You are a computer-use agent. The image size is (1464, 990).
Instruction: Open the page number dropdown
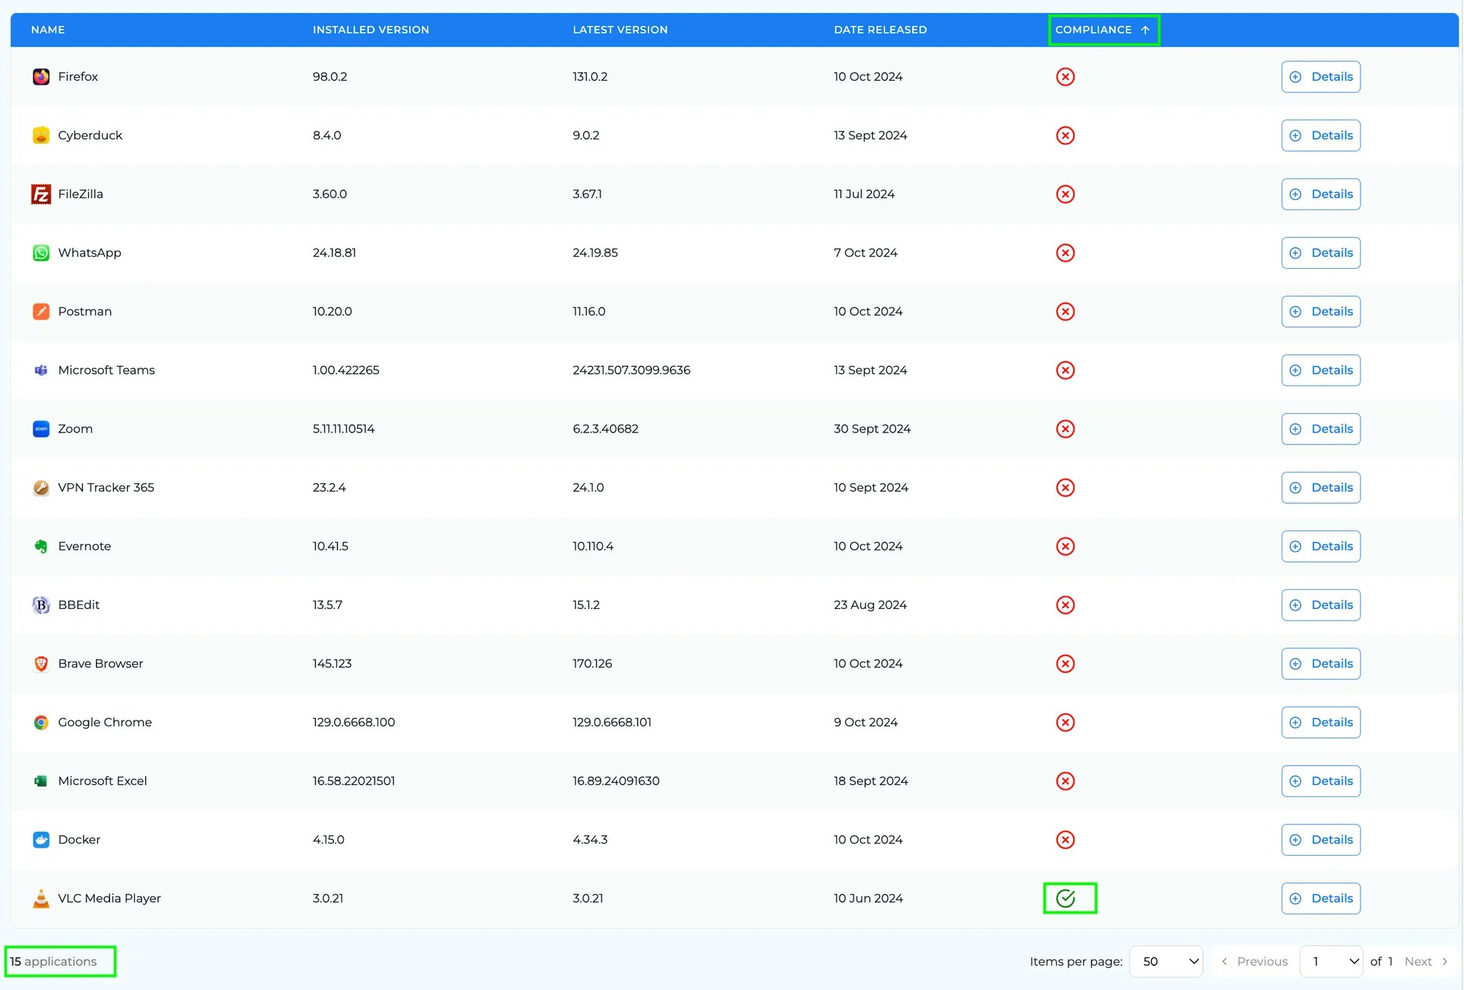[1331, 961]
